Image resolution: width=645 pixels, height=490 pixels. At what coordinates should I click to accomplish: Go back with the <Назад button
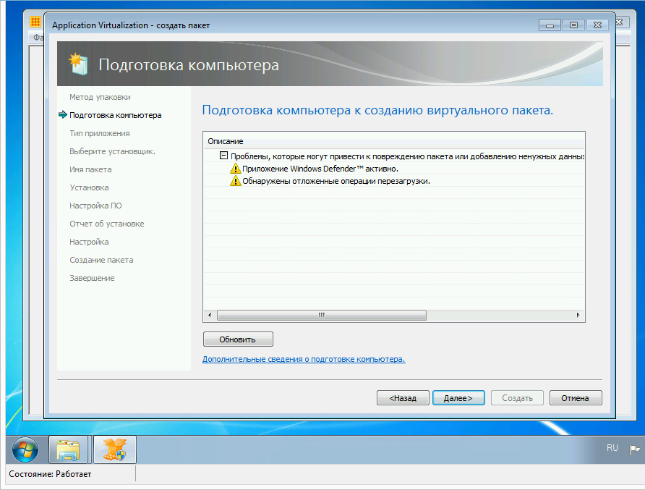coord(402,398)
